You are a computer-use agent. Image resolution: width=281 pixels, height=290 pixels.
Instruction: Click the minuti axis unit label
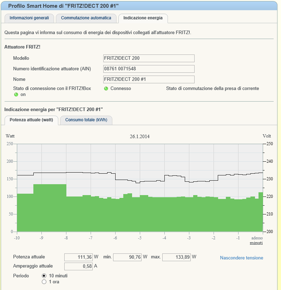click(x=256, y=243)
